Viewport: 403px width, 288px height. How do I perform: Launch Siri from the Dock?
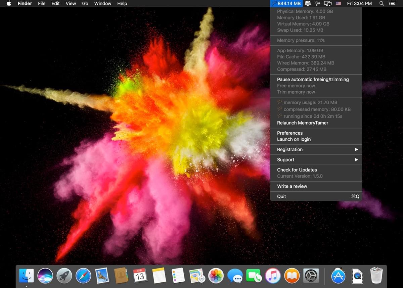pos(45,276)
